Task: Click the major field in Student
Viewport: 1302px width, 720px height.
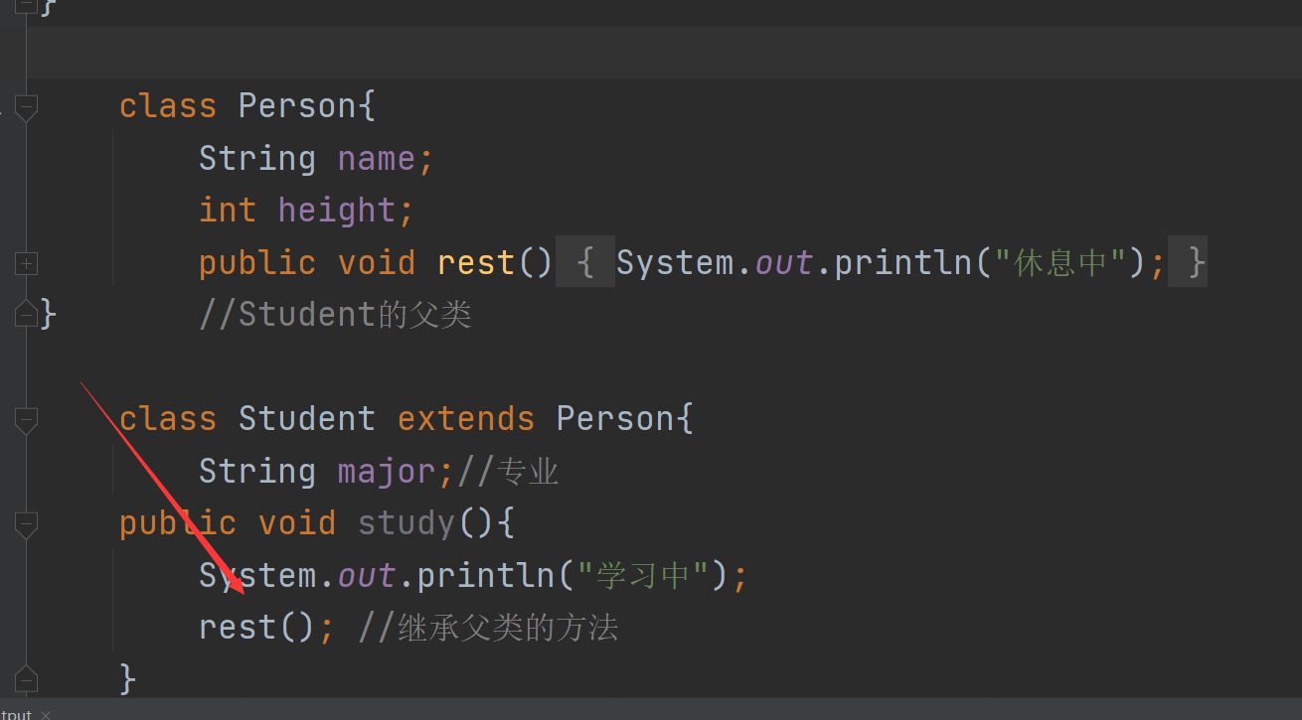Action: tap(386, 471)
